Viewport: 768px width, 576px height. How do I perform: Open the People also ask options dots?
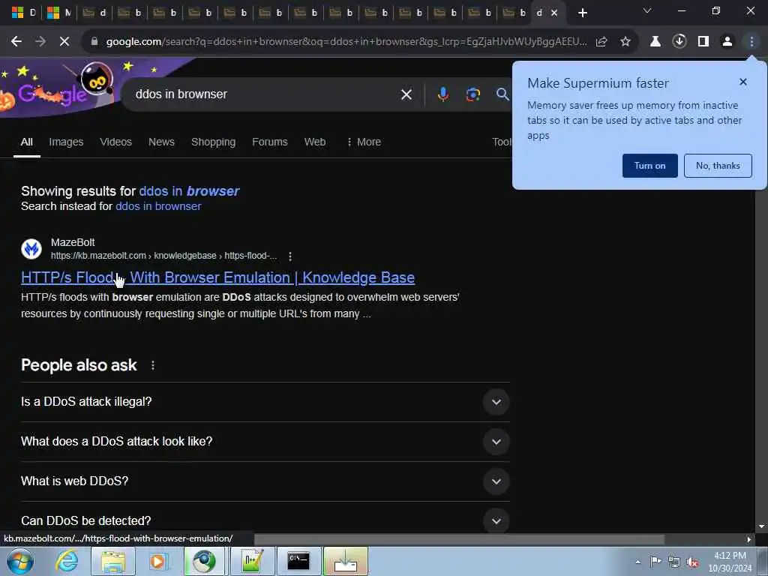coord(153,365)
